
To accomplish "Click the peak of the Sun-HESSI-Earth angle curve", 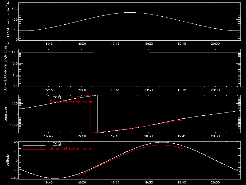I will [x=131, y=12].
